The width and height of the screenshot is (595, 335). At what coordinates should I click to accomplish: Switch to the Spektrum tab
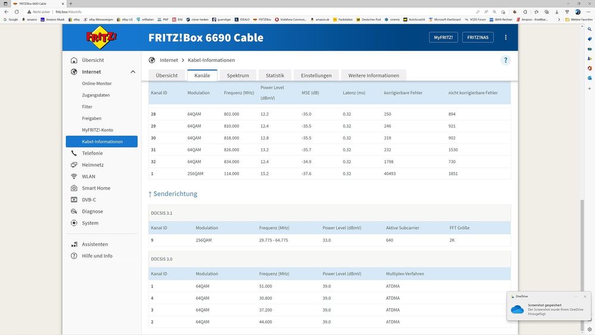click(x=238, y=75)
